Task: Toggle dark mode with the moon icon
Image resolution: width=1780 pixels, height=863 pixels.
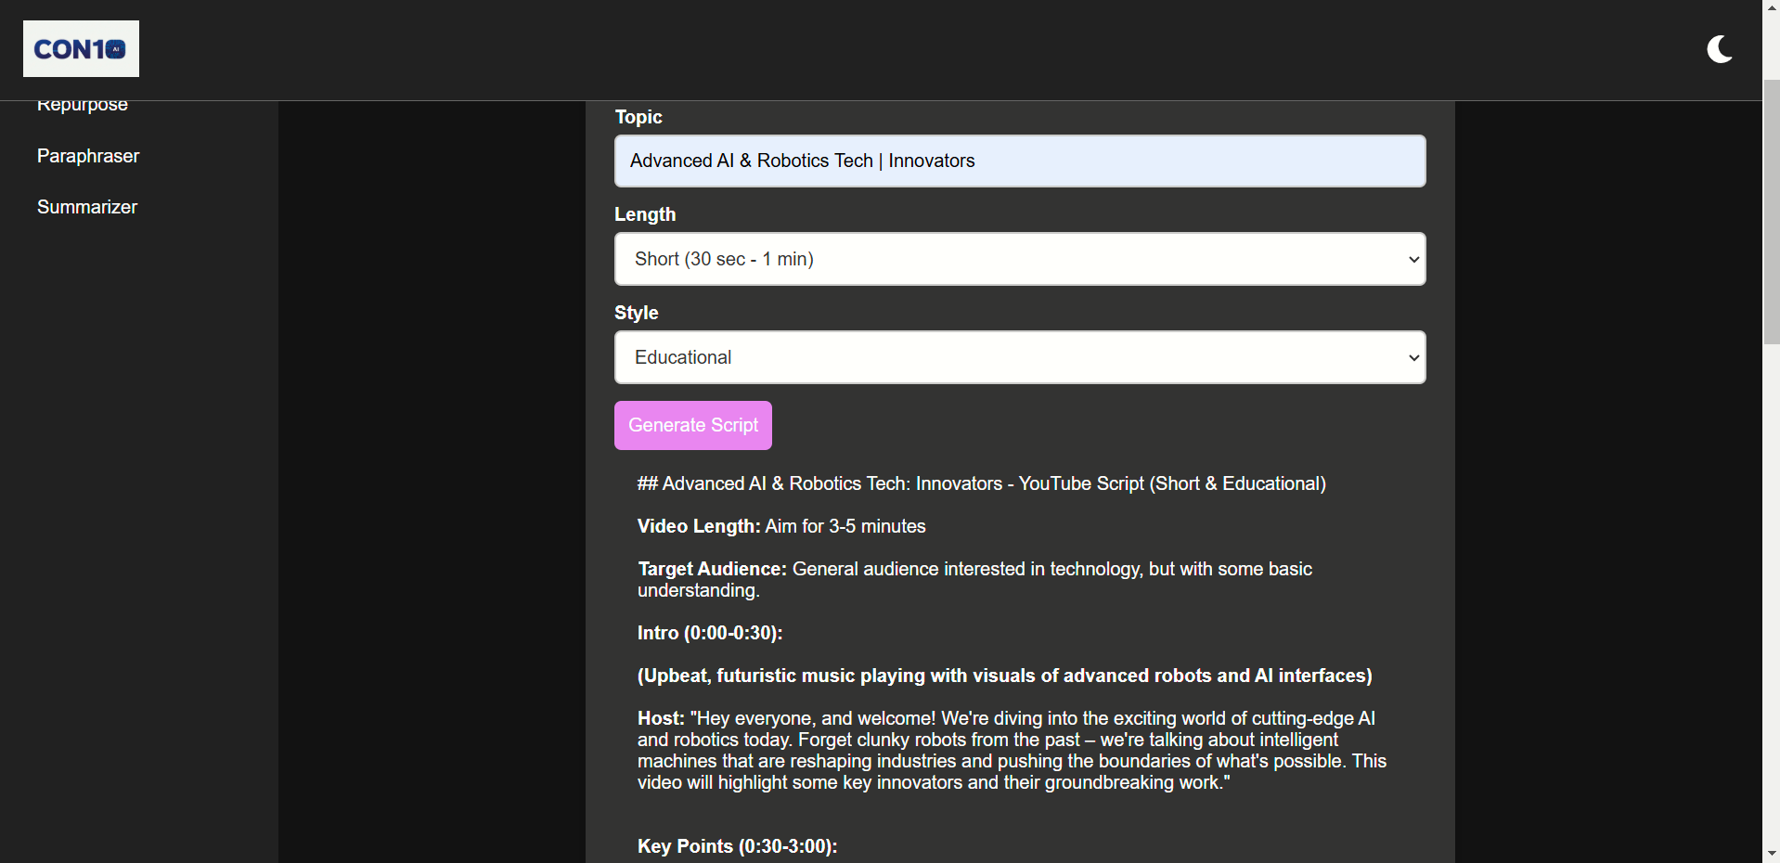Action: tap(1719, 49)
